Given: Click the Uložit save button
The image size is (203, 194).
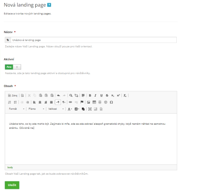Looking at the screenshot, I should 12,185.
